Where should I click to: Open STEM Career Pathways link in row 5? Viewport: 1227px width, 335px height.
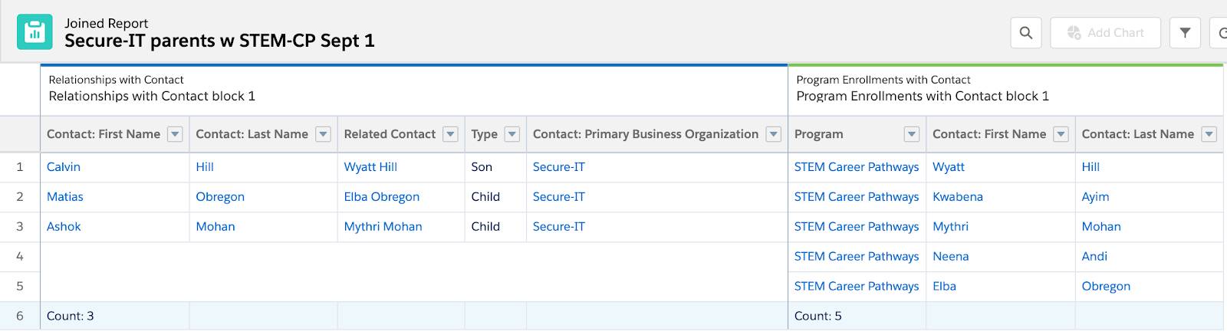pos(857,287)
